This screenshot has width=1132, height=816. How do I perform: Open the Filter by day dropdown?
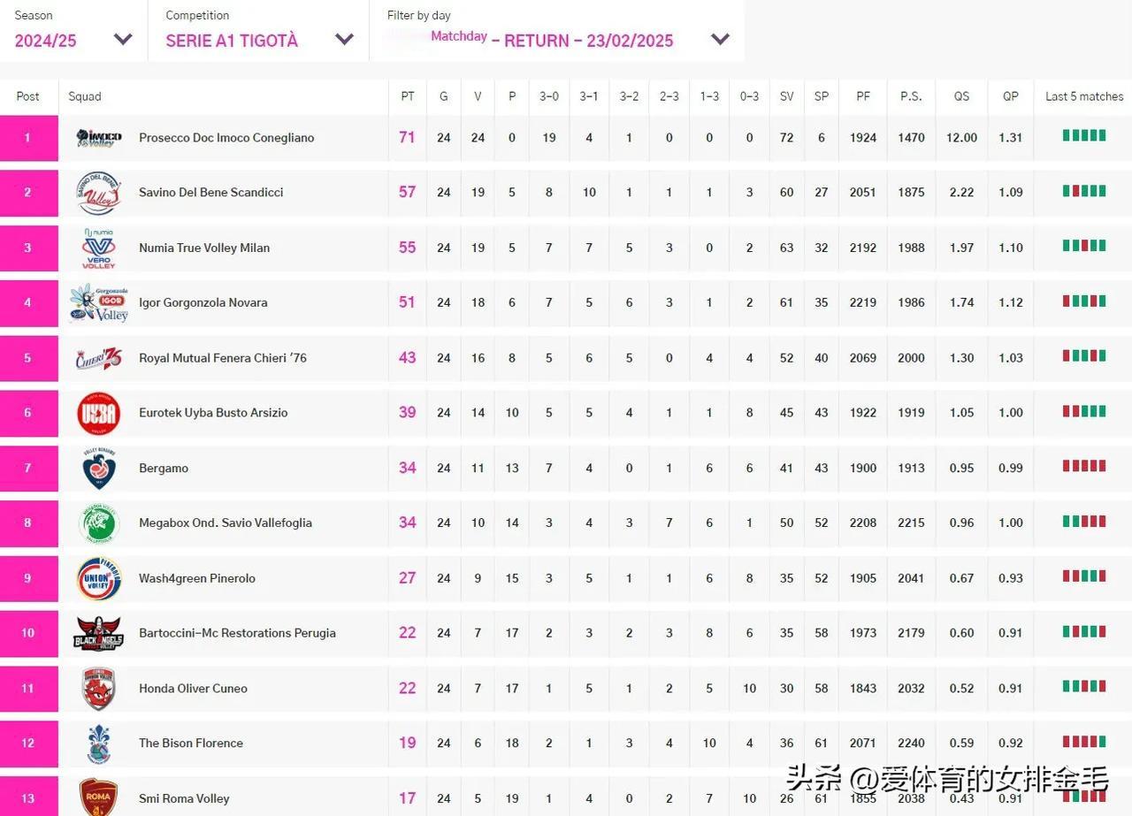tap(557, 31)
